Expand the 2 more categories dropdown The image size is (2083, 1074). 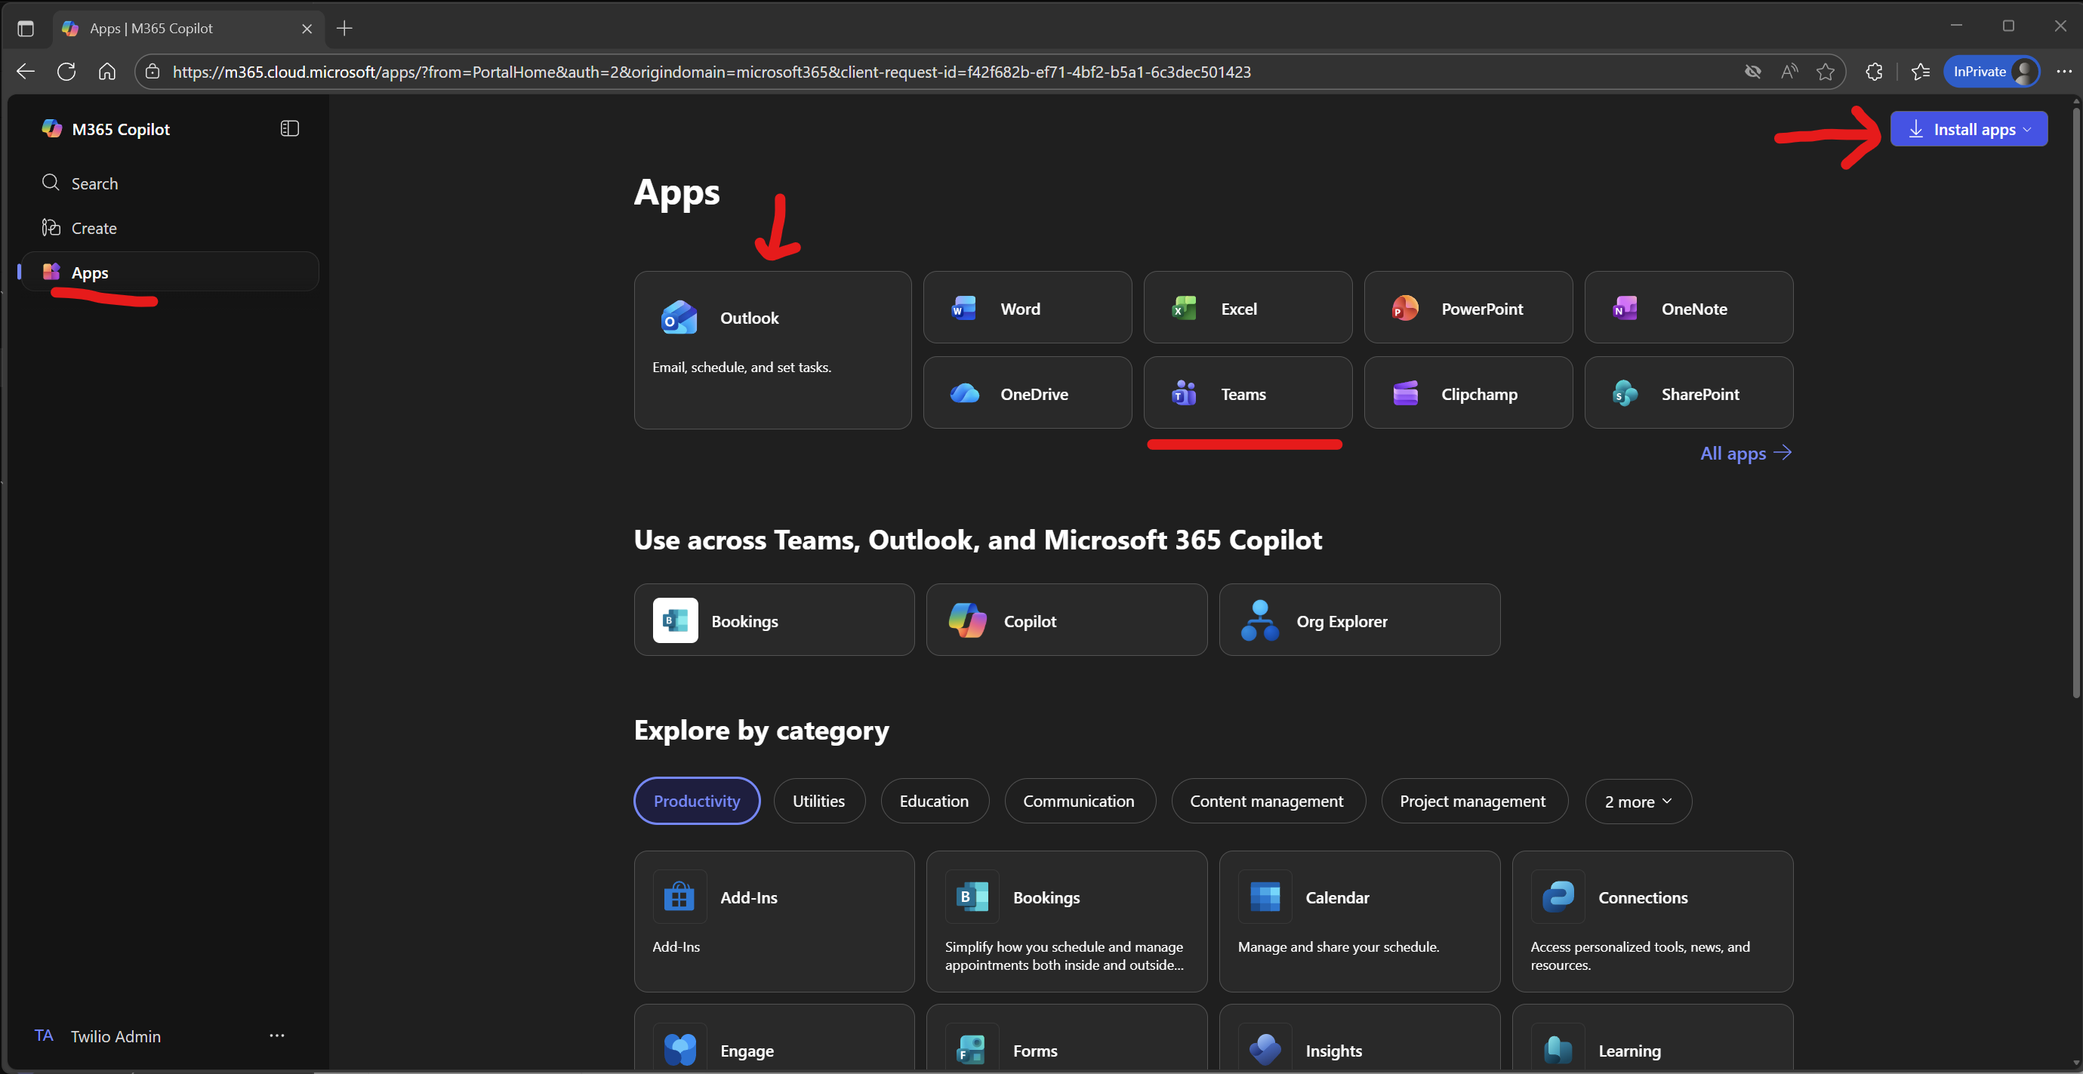pos(1638,802)
